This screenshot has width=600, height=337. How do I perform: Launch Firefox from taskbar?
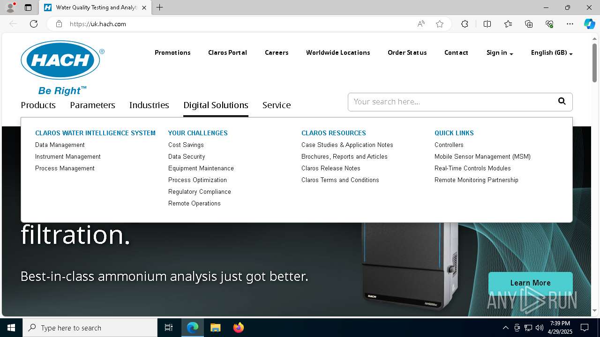(238, 328)
